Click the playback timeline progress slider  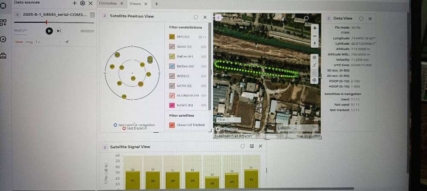pyautogui.click(x=46, y=22)
